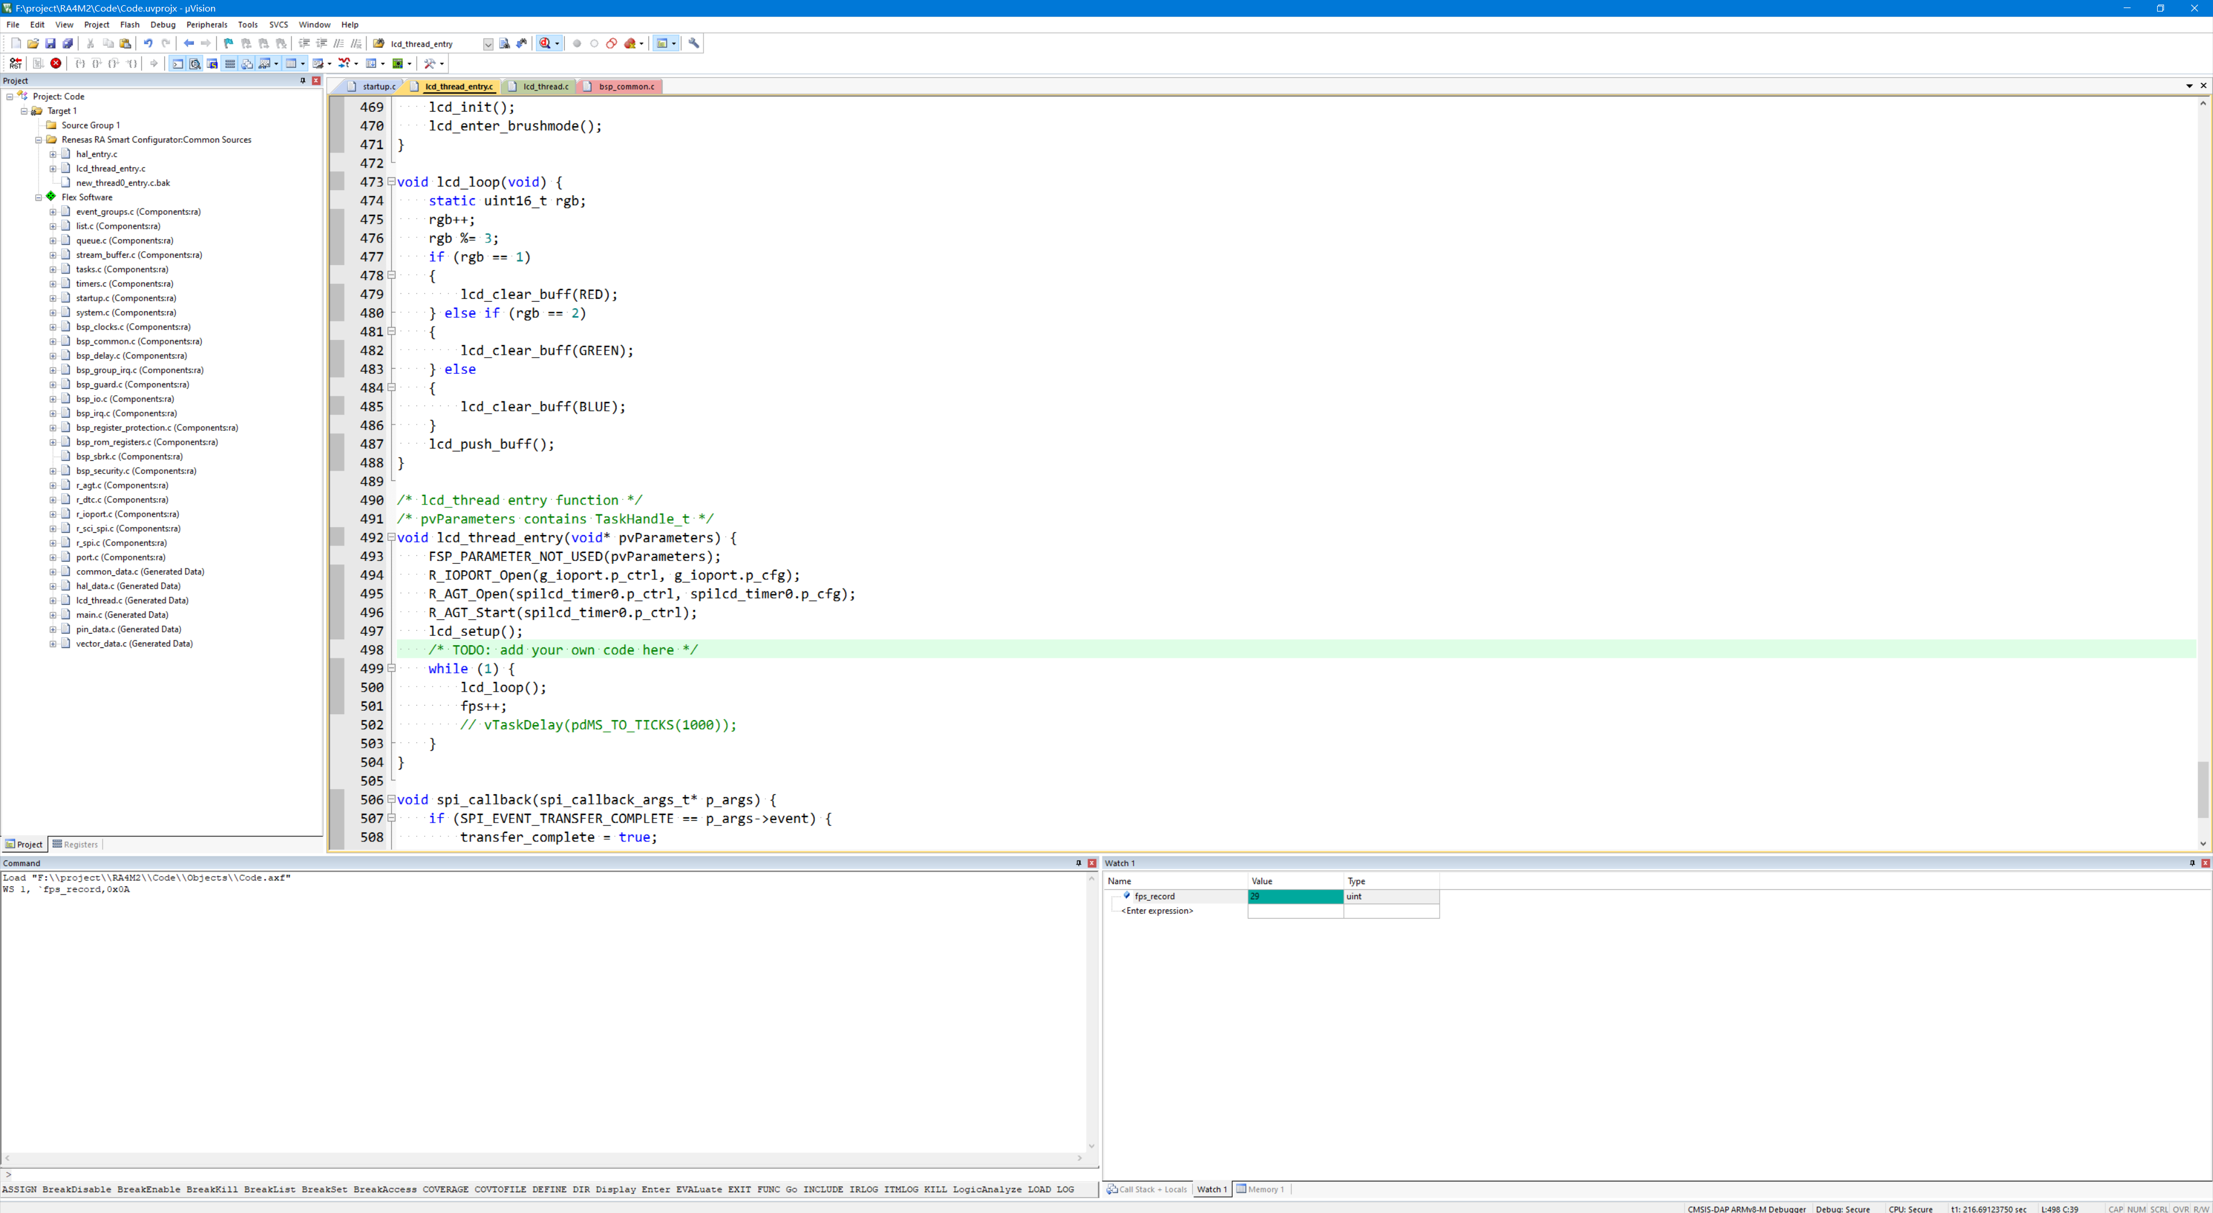Image resolution: width=2213 pixels, height=1213 pixels.
Task: Insert a bookmark with the flag icon
Action: coord(229,44)
